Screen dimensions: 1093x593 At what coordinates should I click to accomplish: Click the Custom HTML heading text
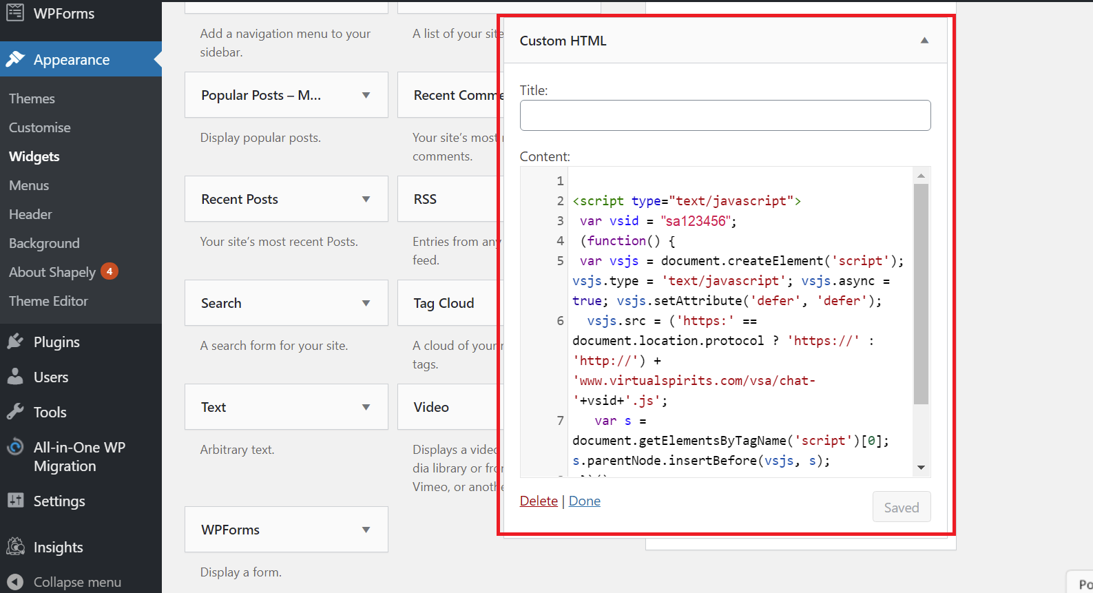pyautogui.click(x=563, y=41)
